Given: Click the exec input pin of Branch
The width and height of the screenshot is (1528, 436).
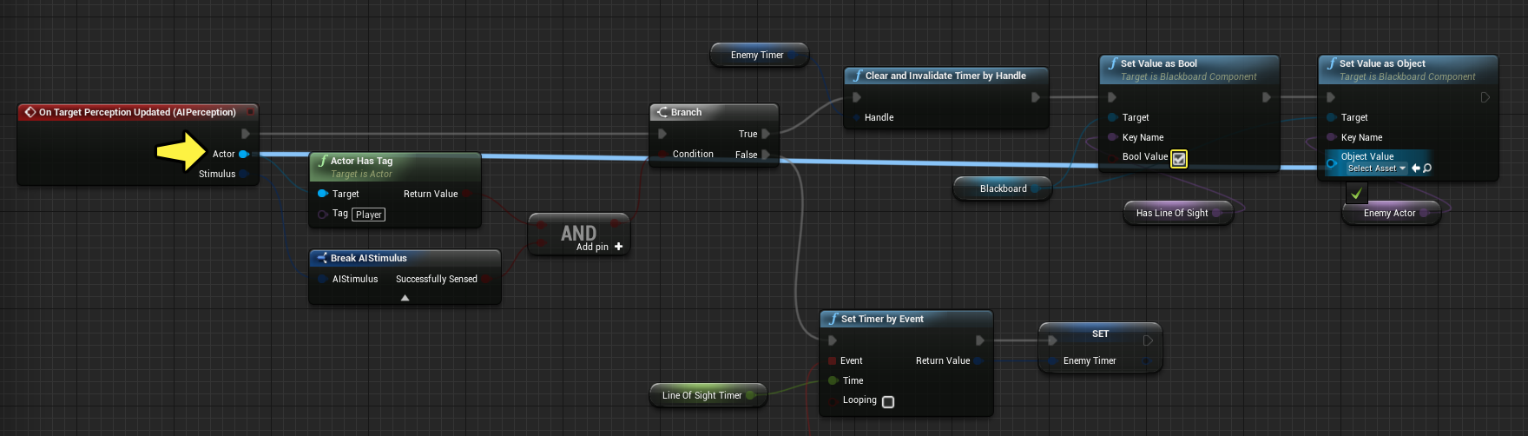Looking at the screenshot, I should click(x=662, y=134).
